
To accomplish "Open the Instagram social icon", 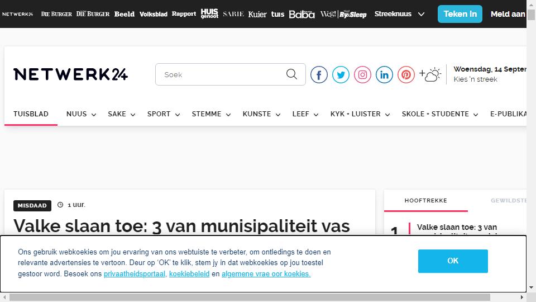I will click(363, 74).
